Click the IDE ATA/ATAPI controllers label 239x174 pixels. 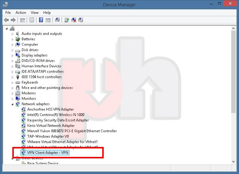click(x=43, y=72)
